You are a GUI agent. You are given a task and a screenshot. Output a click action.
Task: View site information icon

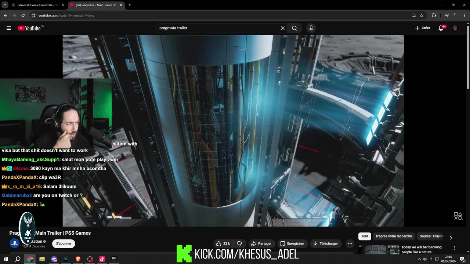click(33, 15)
